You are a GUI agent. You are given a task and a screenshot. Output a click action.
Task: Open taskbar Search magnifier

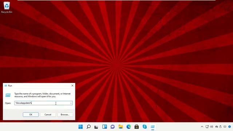(88, 127)
